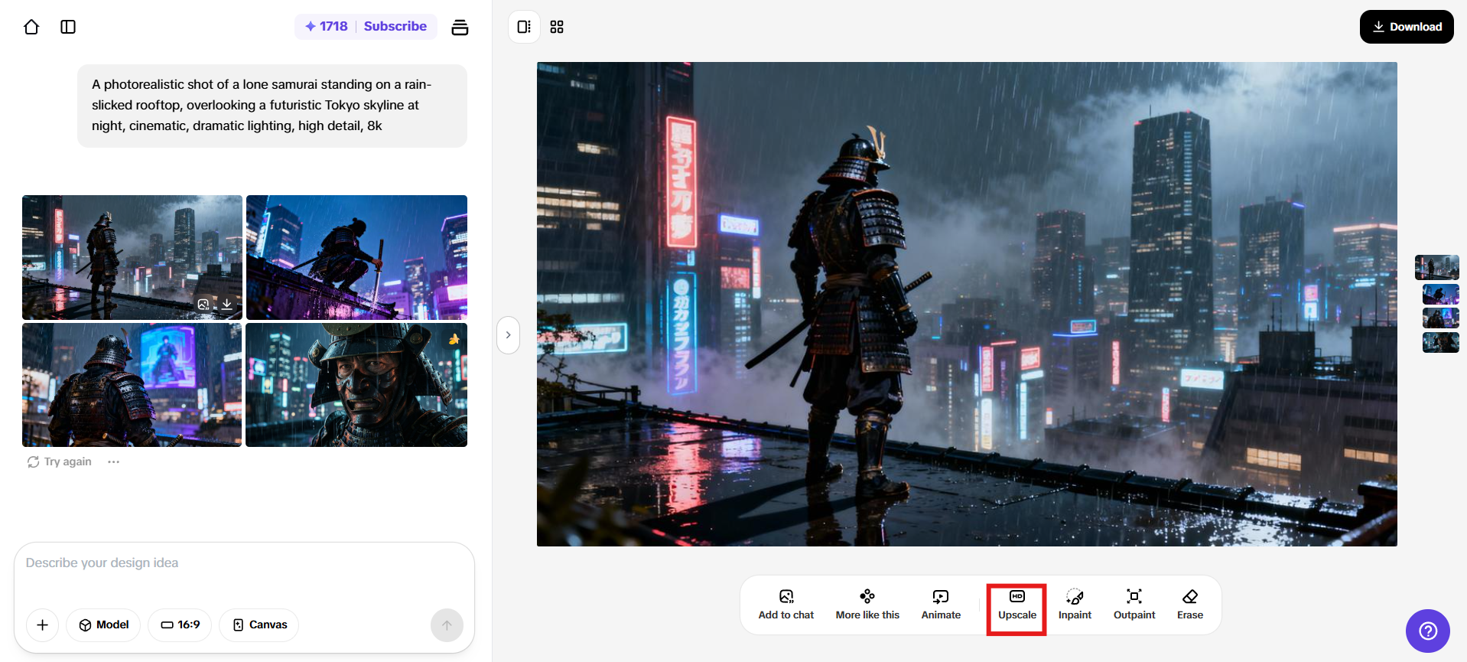The image size is (1467, 662).
Task: Pick the third thumbnail in the side strip
Action: (x=1441, y=318)
